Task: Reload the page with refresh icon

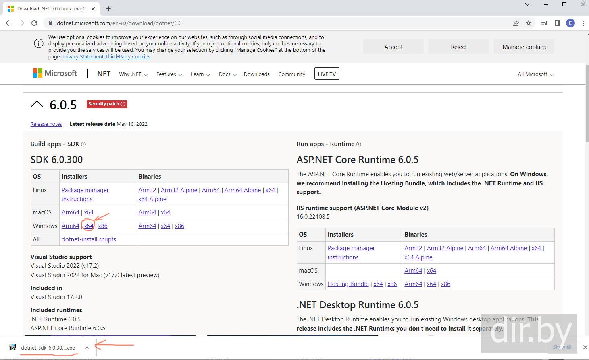Action: tap(34, 23)
